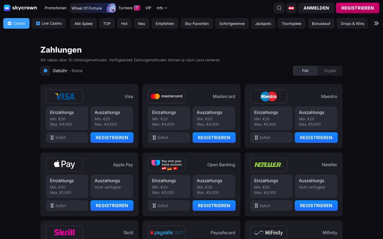Viewport: 383px width, 239px height.
Task: Click the Mifinity card name label
Action: [x=330, y=233]
